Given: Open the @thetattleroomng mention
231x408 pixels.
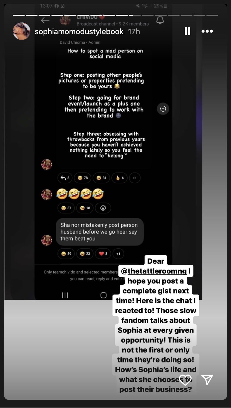Looking at the screenshot, I should coord(154,271).
